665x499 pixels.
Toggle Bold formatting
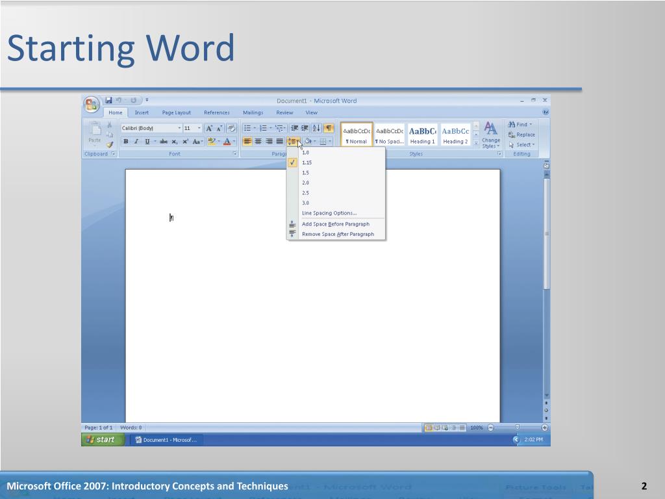pos(125,141)
